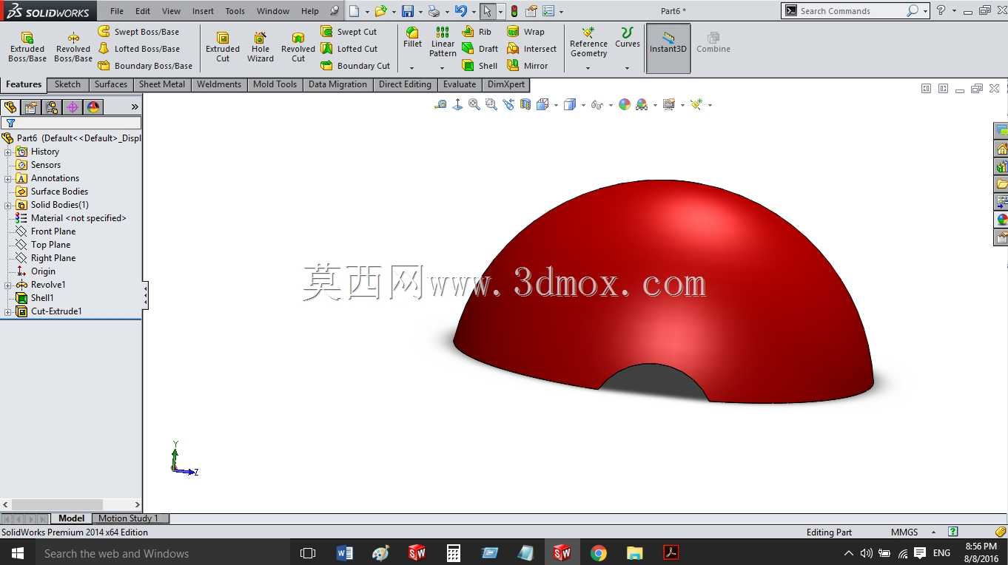Viewport: 1008px width, 565px height.
Task: Open Google Chrome from the taskbar
Action: pos(599,553)
